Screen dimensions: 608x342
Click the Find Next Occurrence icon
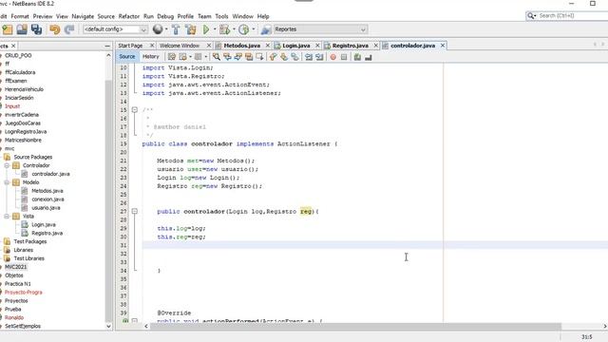[x=238, y=57]
